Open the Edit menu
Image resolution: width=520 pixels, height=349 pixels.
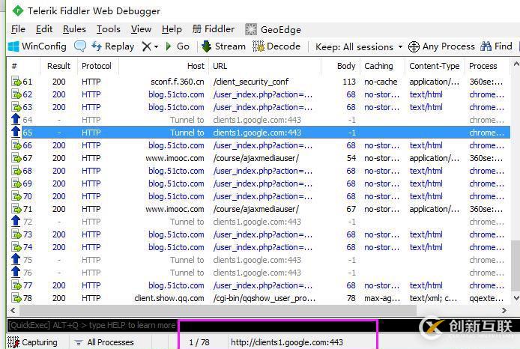pos(44,29)
